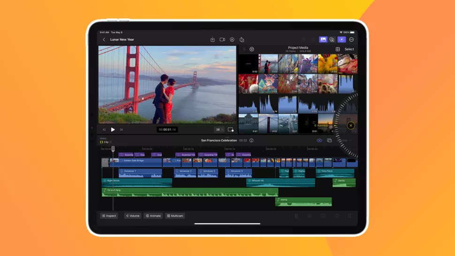Play the viewer preview
The height and width of the screenshot is (256, 455).
point(113,129)
